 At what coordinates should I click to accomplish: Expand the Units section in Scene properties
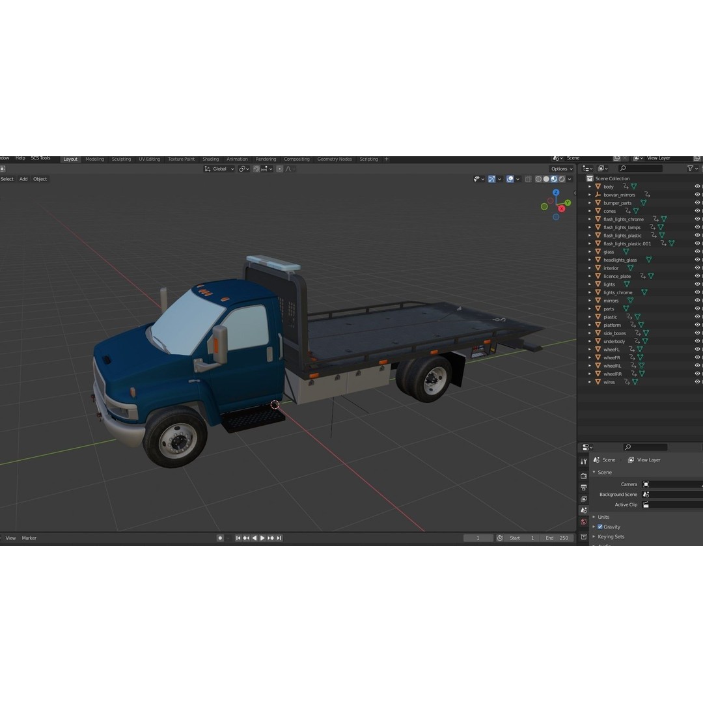[594, 517]
